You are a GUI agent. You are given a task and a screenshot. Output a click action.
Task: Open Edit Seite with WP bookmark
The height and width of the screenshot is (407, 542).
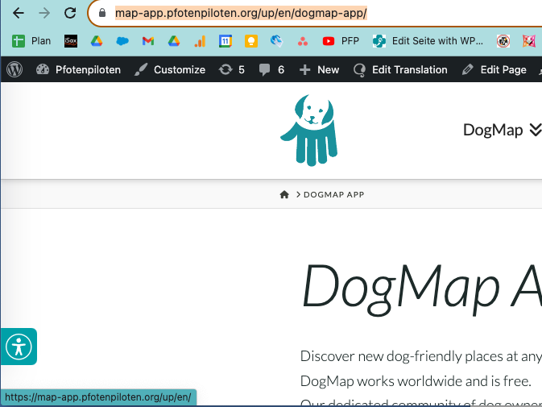click(428, 41)
